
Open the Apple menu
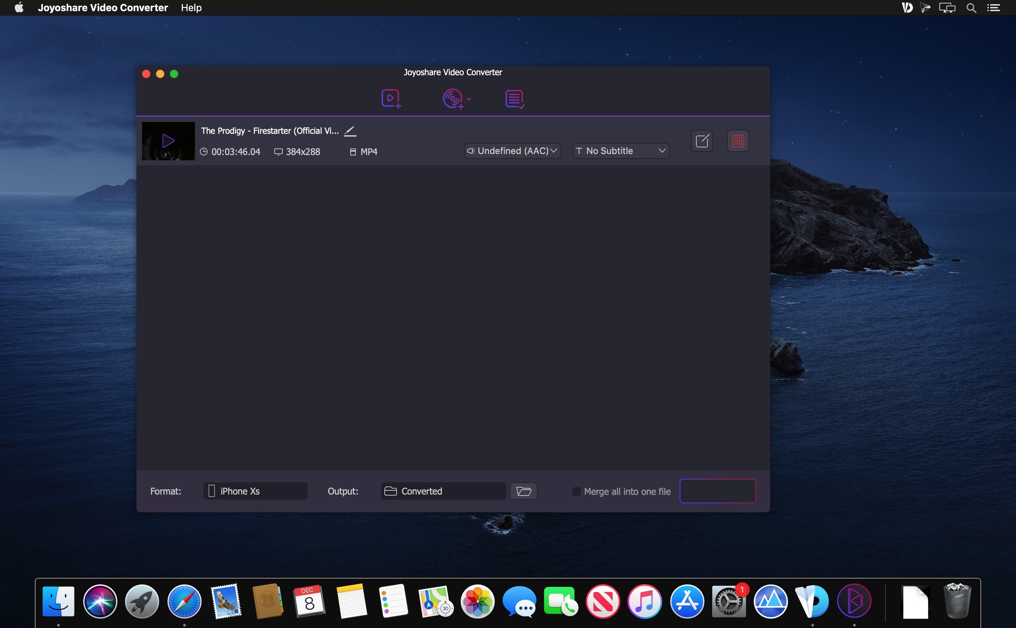19,7
